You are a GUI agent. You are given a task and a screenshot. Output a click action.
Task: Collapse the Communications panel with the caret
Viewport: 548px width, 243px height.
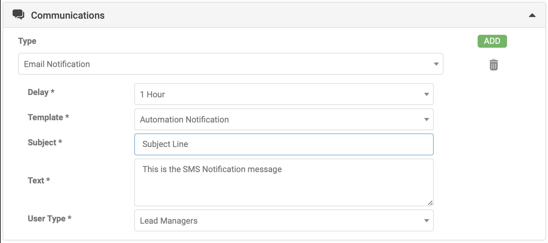[x=532, y=15]
